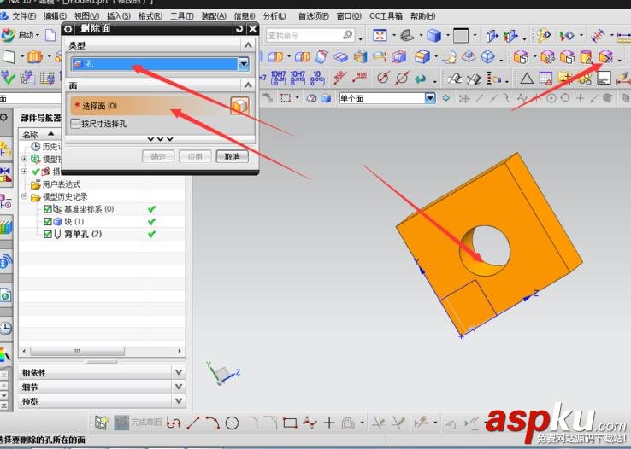Viewport: 631px width, 449px height.
Task: Click the green checkmark finish icon
Action: tap(8, 78)
